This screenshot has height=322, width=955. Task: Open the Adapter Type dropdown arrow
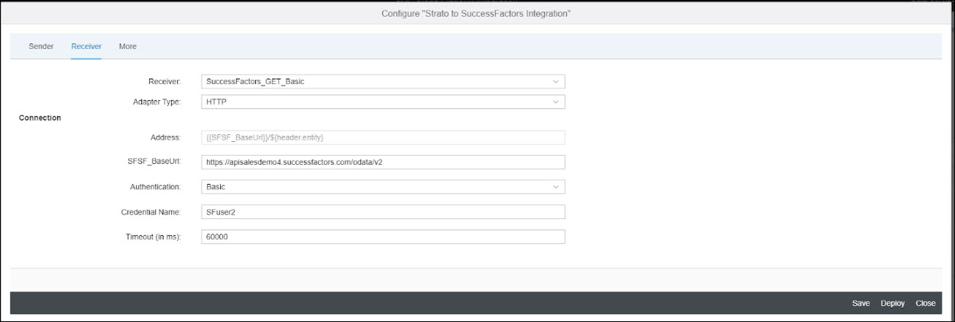click(555, 101)
